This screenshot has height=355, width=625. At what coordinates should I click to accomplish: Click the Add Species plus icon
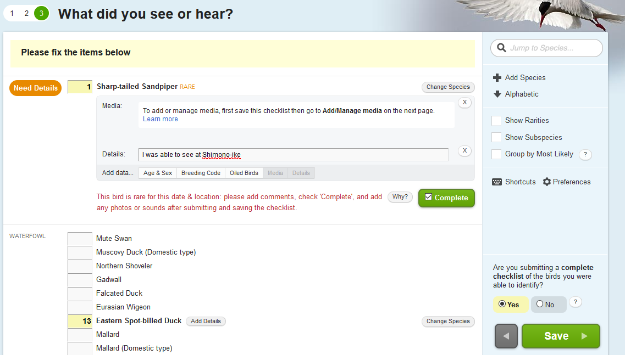point(497,77)
